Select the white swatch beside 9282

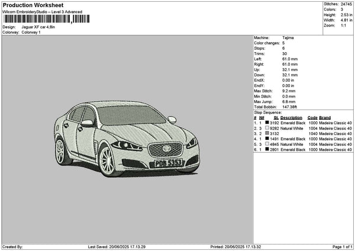[x=267, y=128]
